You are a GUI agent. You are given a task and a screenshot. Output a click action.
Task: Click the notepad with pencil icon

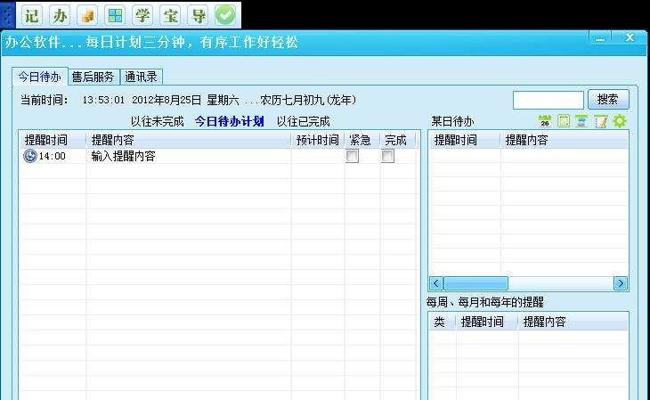pyautogui.click(x=601, y=121)
